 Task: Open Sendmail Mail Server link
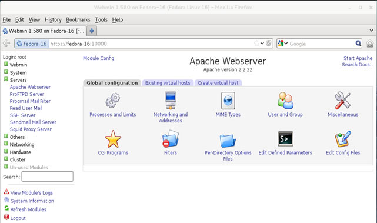(33, 122)
